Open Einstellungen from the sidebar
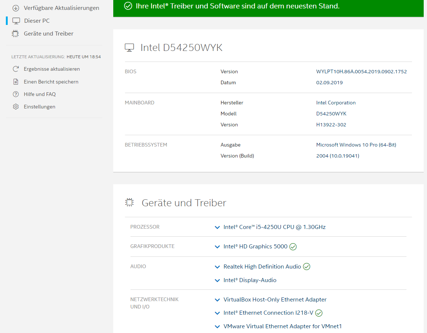427x333 pixels. pyautogui.click(x=40, y=107)
